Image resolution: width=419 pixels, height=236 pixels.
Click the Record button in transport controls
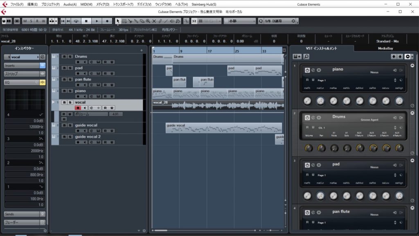pos(107,21)
